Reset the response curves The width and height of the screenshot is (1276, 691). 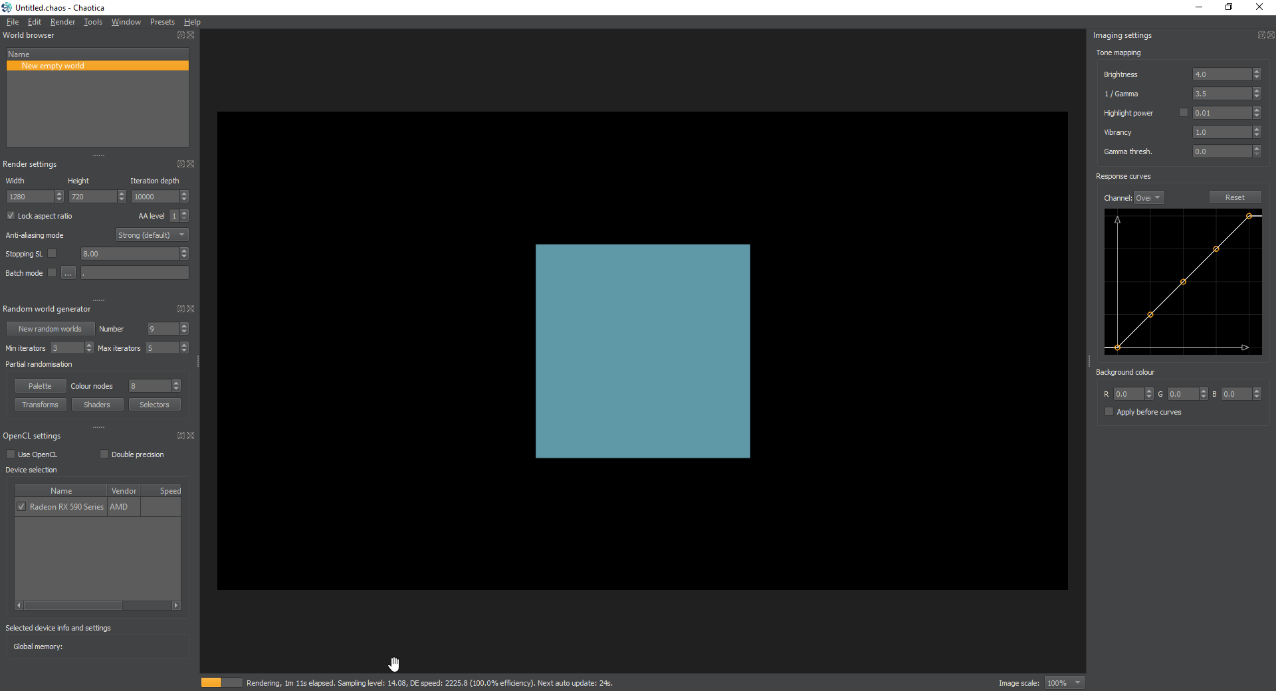point(1235,197)
